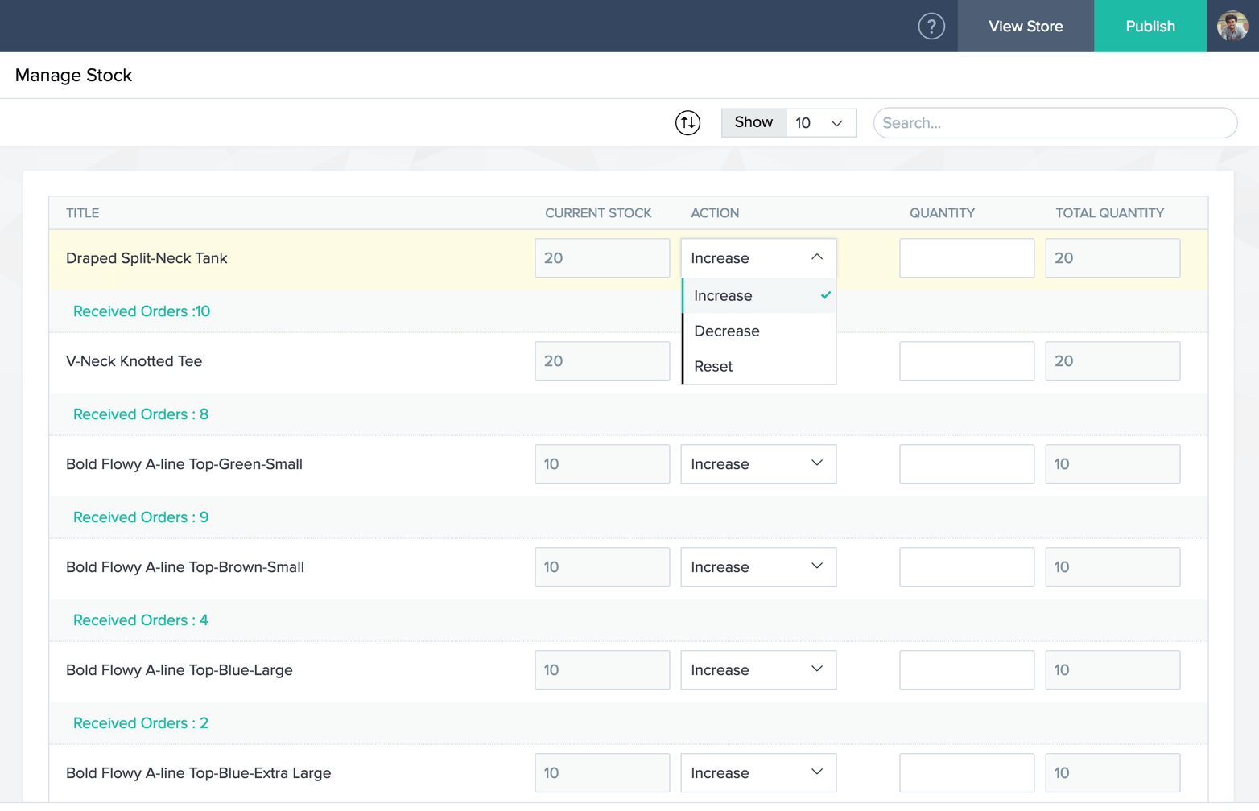Open the Show rows count dropdown
1259x811 pixels.
819,123
